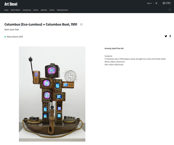Open the Basel menu item

click(x=6, y=10)
